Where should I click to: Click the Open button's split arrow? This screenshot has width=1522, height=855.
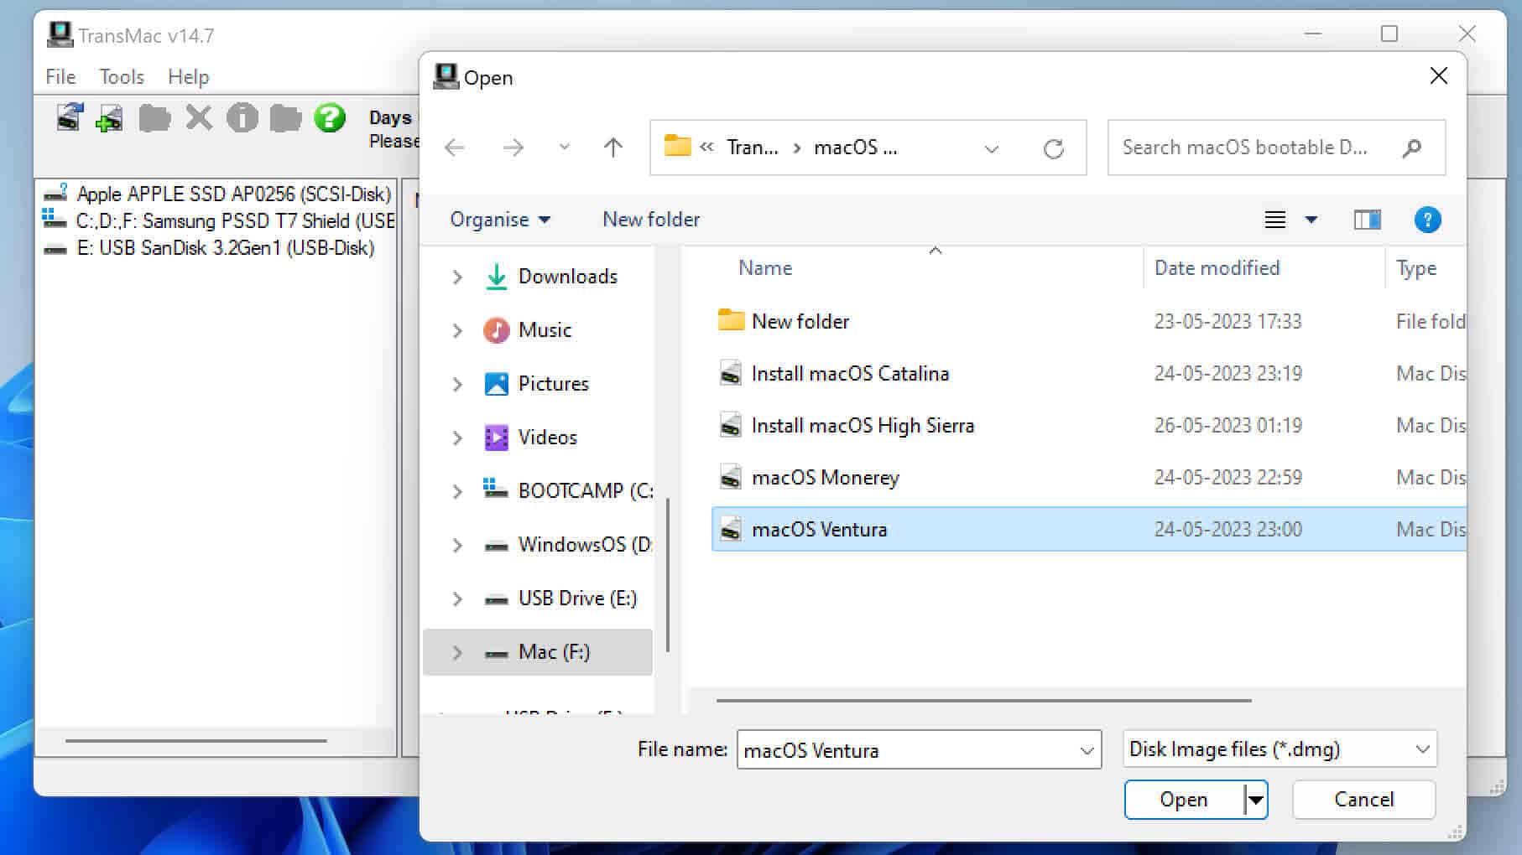[1255, 800]
